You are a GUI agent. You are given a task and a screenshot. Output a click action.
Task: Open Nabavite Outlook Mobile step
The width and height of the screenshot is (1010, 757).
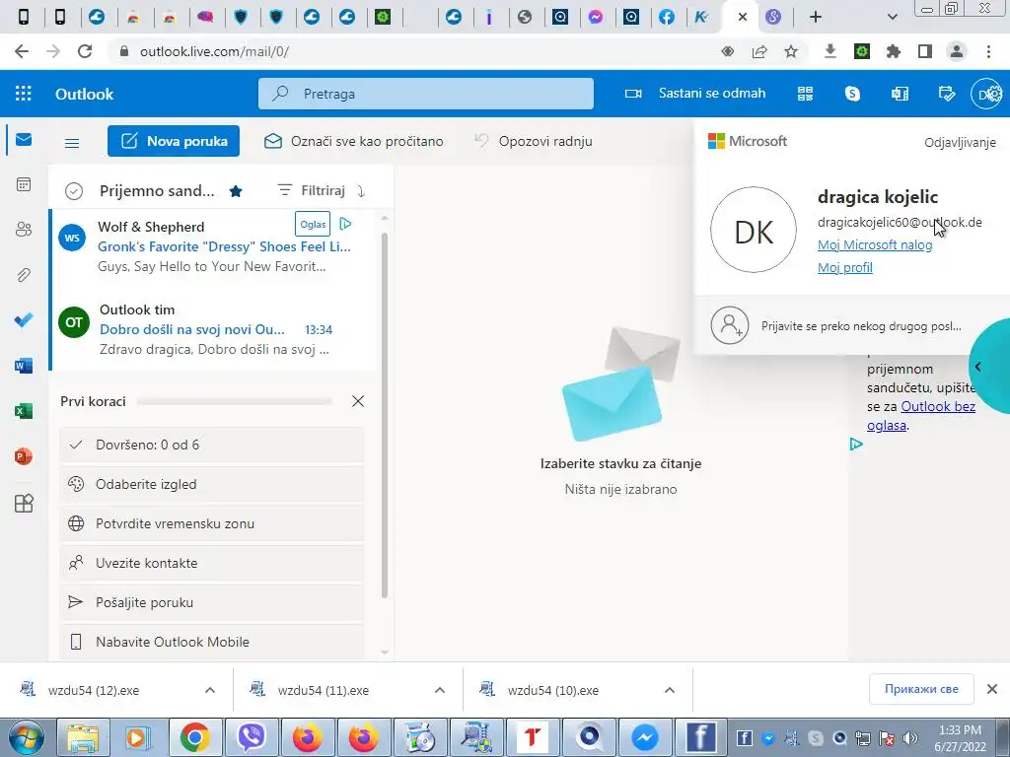(212, 642)
